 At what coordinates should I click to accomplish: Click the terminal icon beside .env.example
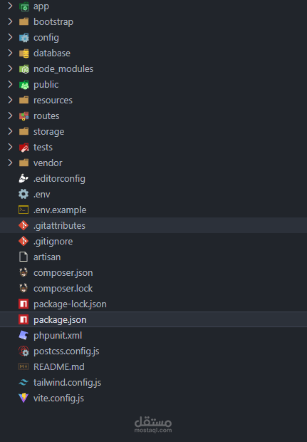click(24, 210)
